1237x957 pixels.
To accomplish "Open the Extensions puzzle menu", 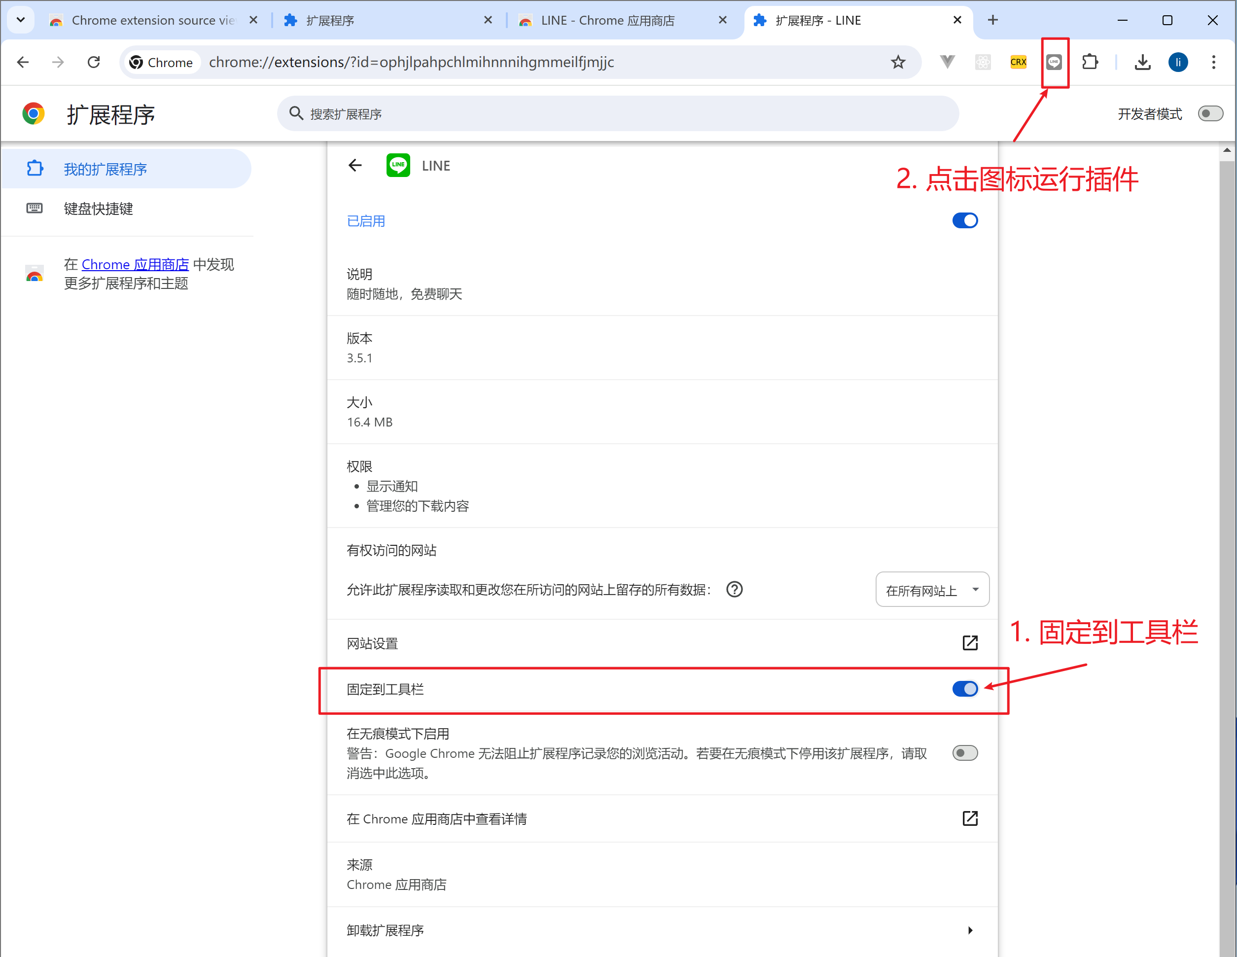I will click(x=1090, y=62).
